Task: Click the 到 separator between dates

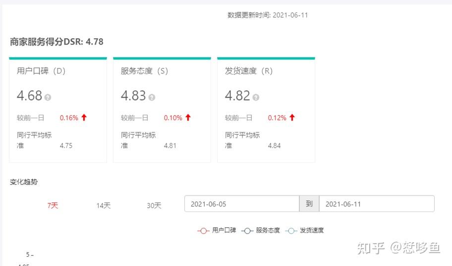Action: pyautogui.click(x=309, y=203)
